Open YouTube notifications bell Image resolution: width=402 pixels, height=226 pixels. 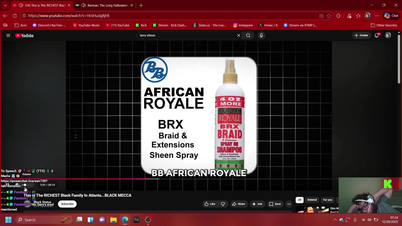click(377, 35)
